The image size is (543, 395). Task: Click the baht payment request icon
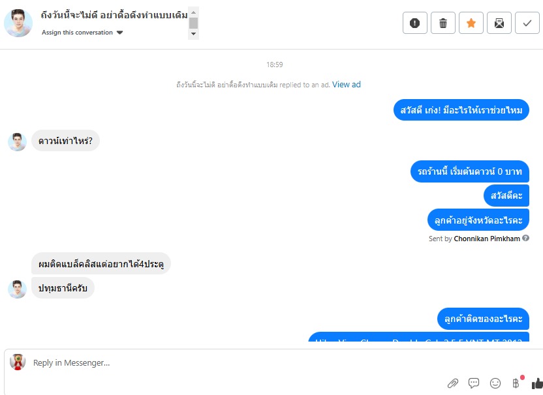(516, 383)
